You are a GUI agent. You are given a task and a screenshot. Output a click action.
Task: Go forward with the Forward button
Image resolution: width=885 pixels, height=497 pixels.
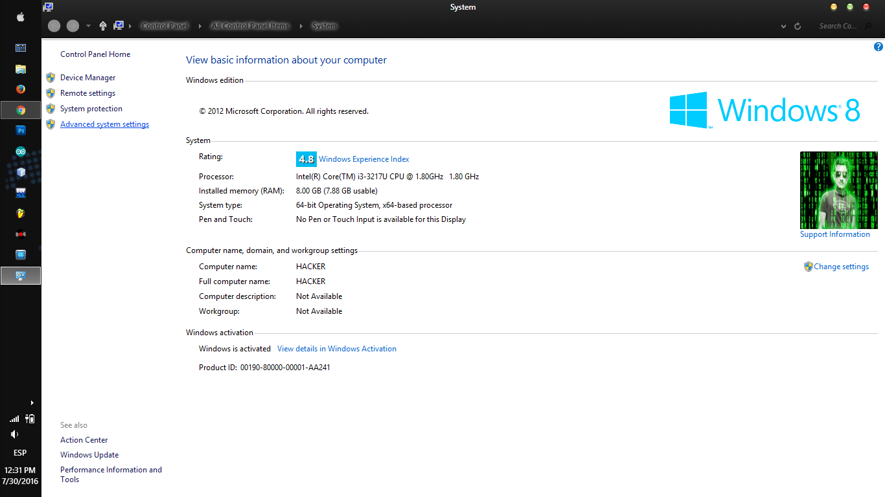point(73,26)
